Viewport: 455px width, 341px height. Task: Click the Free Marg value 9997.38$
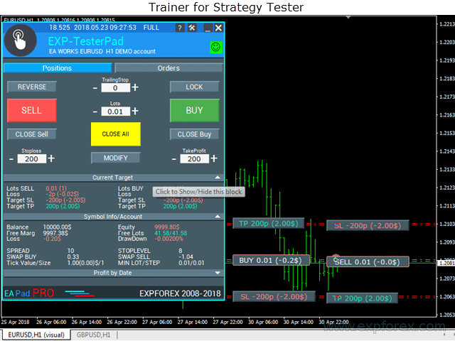(x=55, y=233)
